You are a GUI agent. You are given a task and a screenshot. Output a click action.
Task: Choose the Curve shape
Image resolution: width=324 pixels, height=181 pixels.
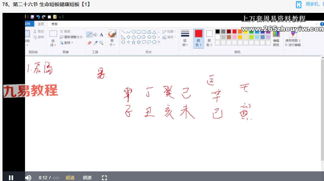coord(128,32)
